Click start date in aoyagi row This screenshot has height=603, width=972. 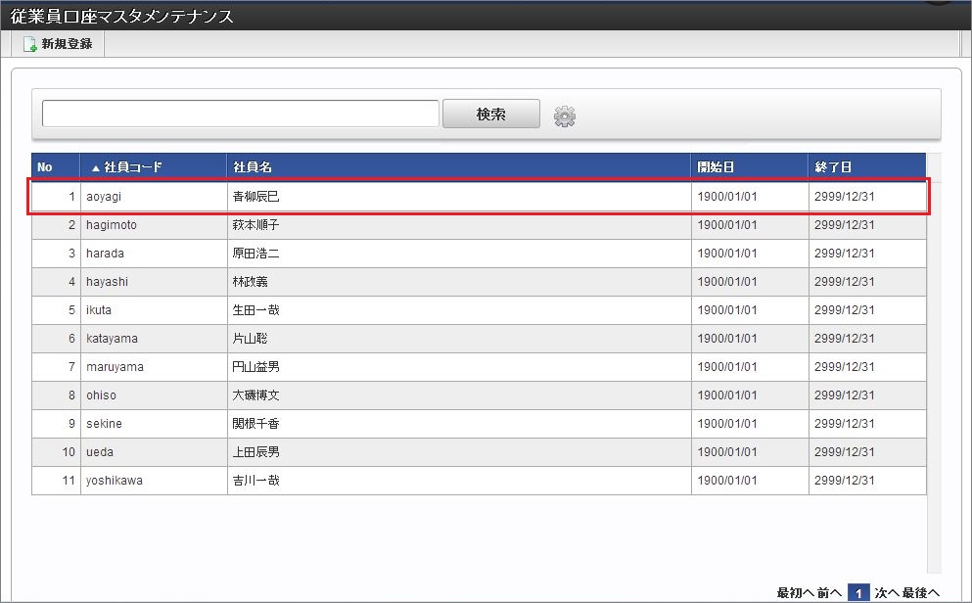(x=727, y=197)
